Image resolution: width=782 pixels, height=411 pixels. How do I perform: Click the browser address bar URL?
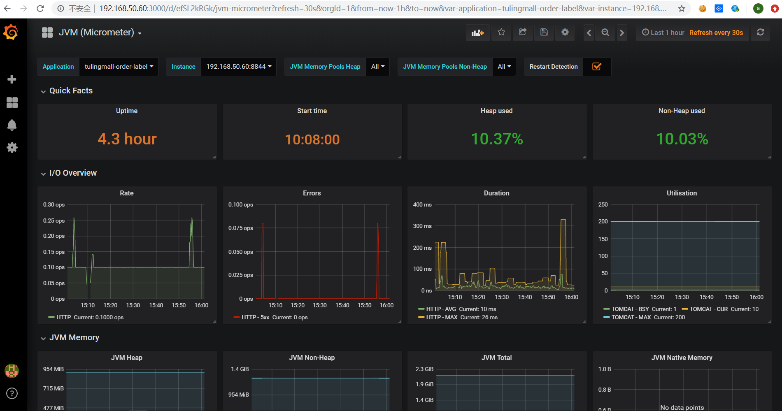383,8
